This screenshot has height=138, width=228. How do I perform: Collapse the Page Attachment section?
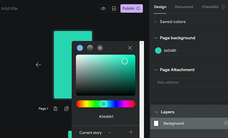click(156, 70)
